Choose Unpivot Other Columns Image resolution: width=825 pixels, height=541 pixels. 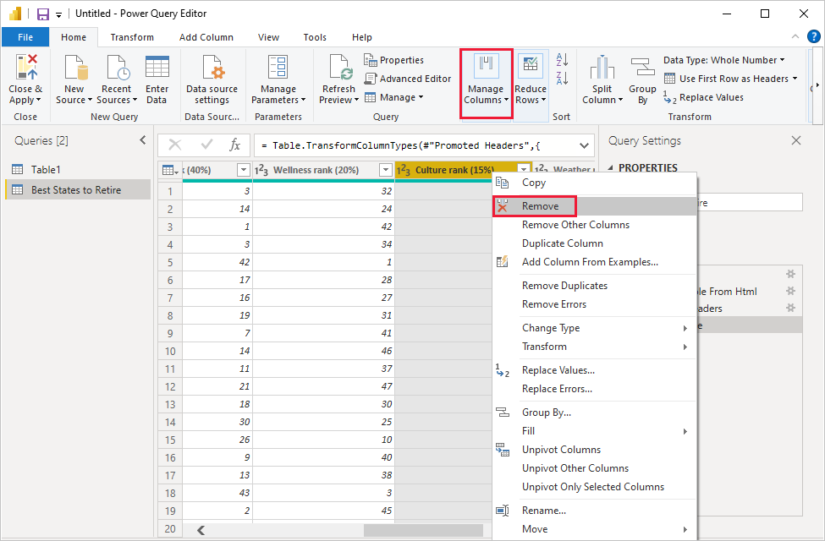tap(595, 468)
